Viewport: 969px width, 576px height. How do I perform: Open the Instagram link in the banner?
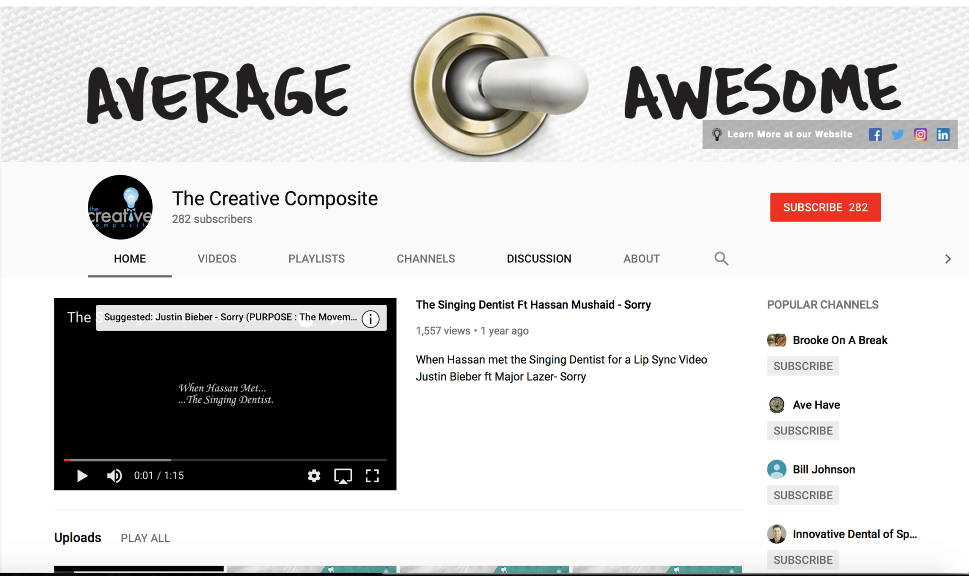pos(920,135)
